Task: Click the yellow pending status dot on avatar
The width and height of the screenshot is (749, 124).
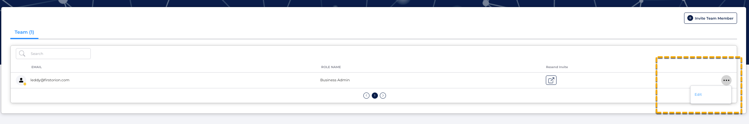Action: 25,84
